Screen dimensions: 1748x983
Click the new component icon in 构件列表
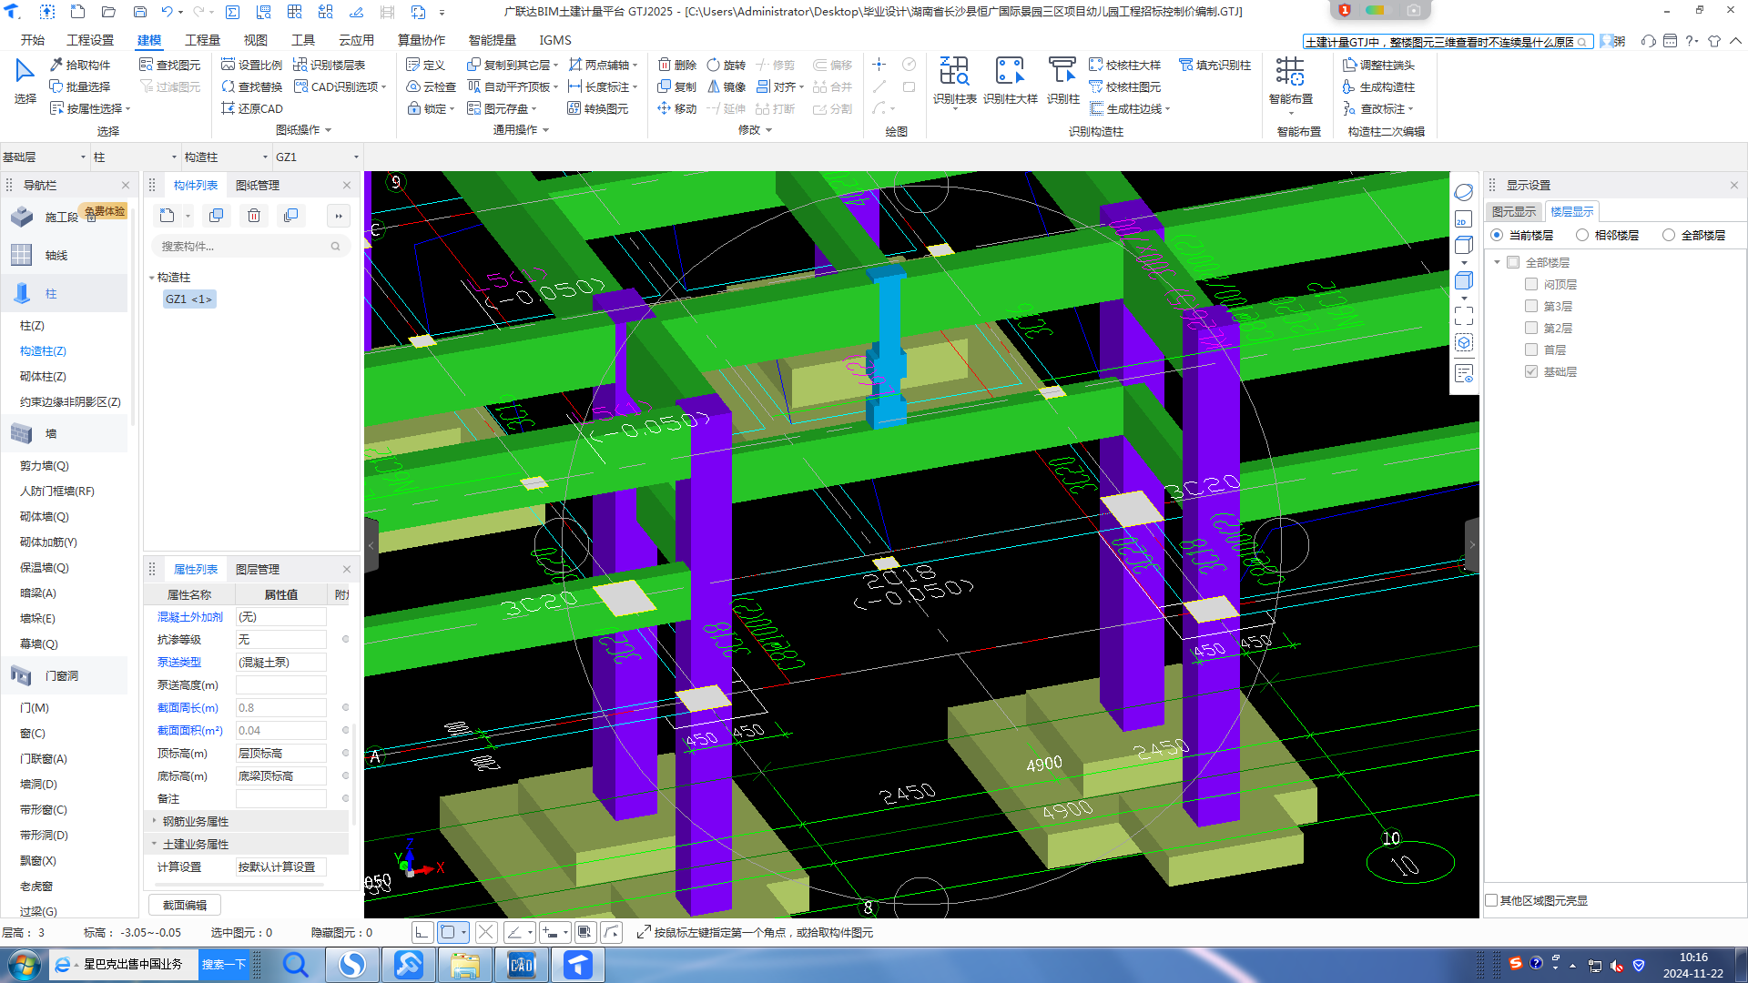pos(167,216)
